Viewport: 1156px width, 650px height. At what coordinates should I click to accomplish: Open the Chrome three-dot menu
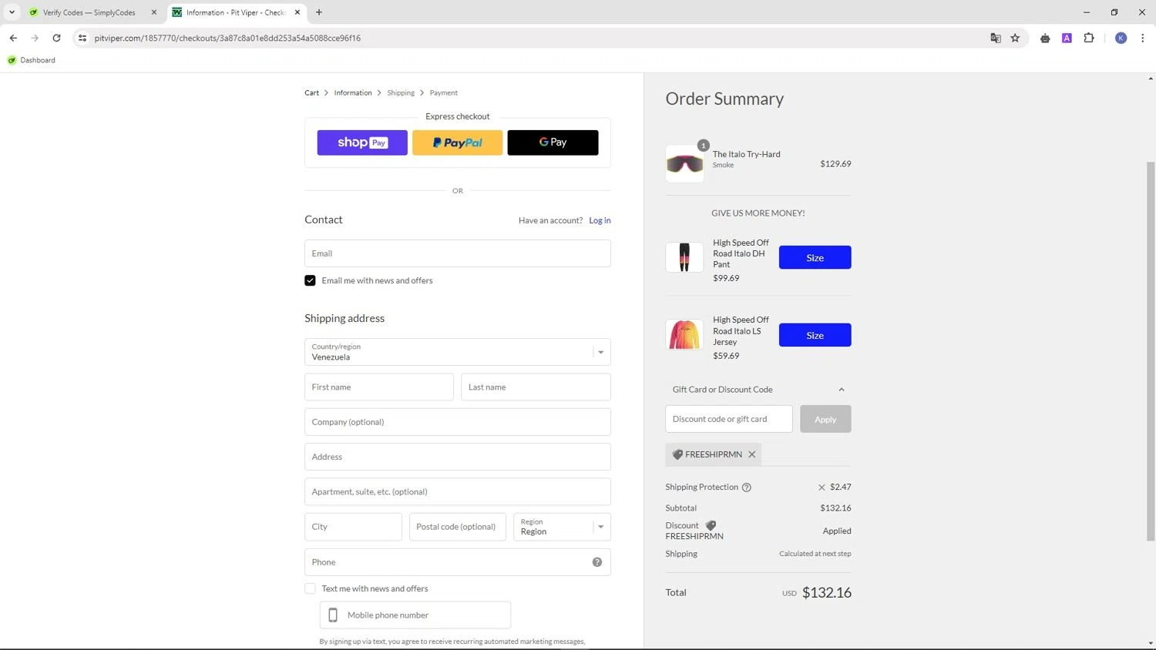[x=1142, y=38]
